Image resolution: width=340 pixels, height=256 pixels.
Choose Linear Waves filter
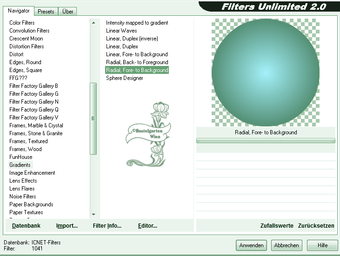(121, 31)
